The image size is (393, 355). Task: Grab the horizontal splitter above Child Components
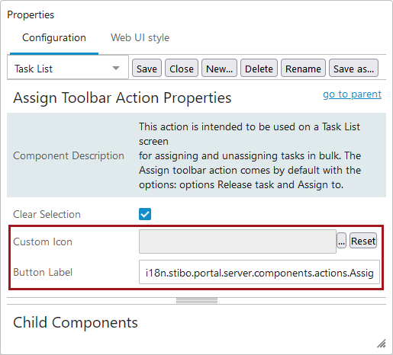coord(197,301)
